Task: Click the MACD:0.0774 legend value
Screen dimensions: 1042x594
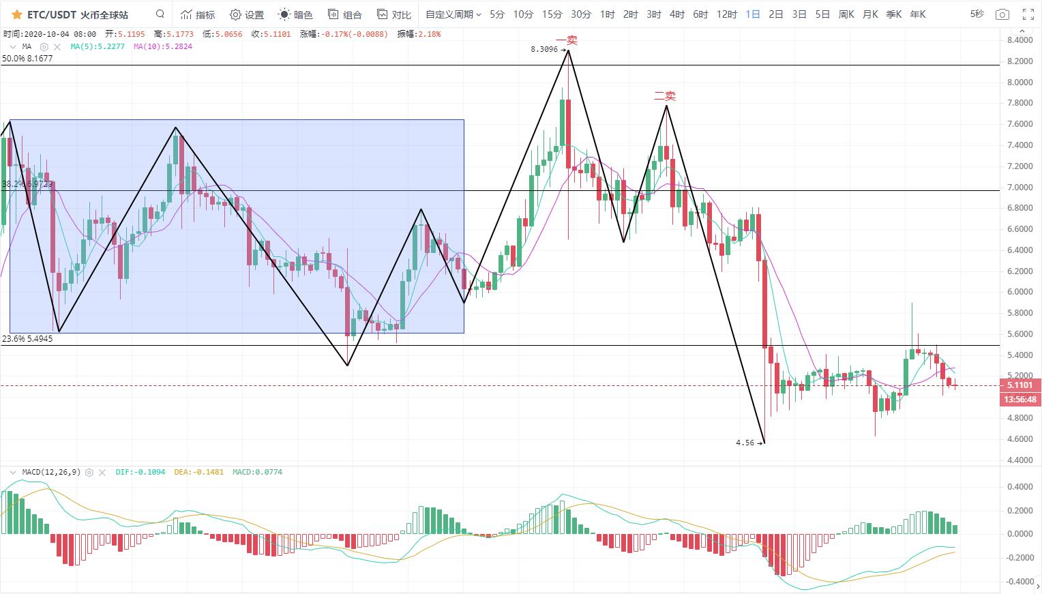Action: pos(257,472)
